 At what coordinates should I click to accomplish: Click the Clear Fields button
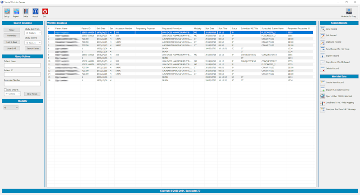pos(32,94)
